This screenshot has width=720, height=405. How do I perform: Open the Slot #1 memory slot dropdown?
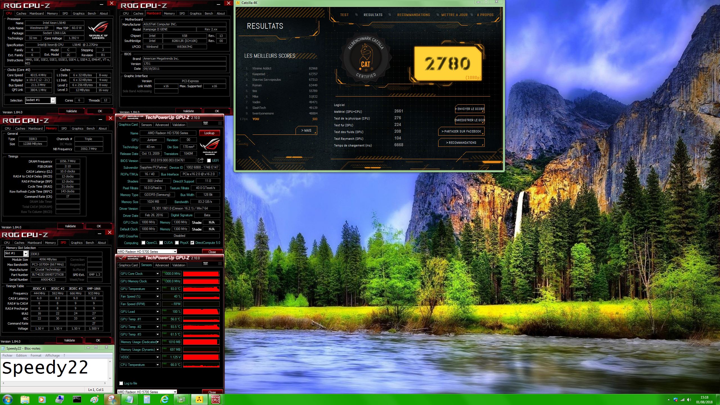pos(25,253)
